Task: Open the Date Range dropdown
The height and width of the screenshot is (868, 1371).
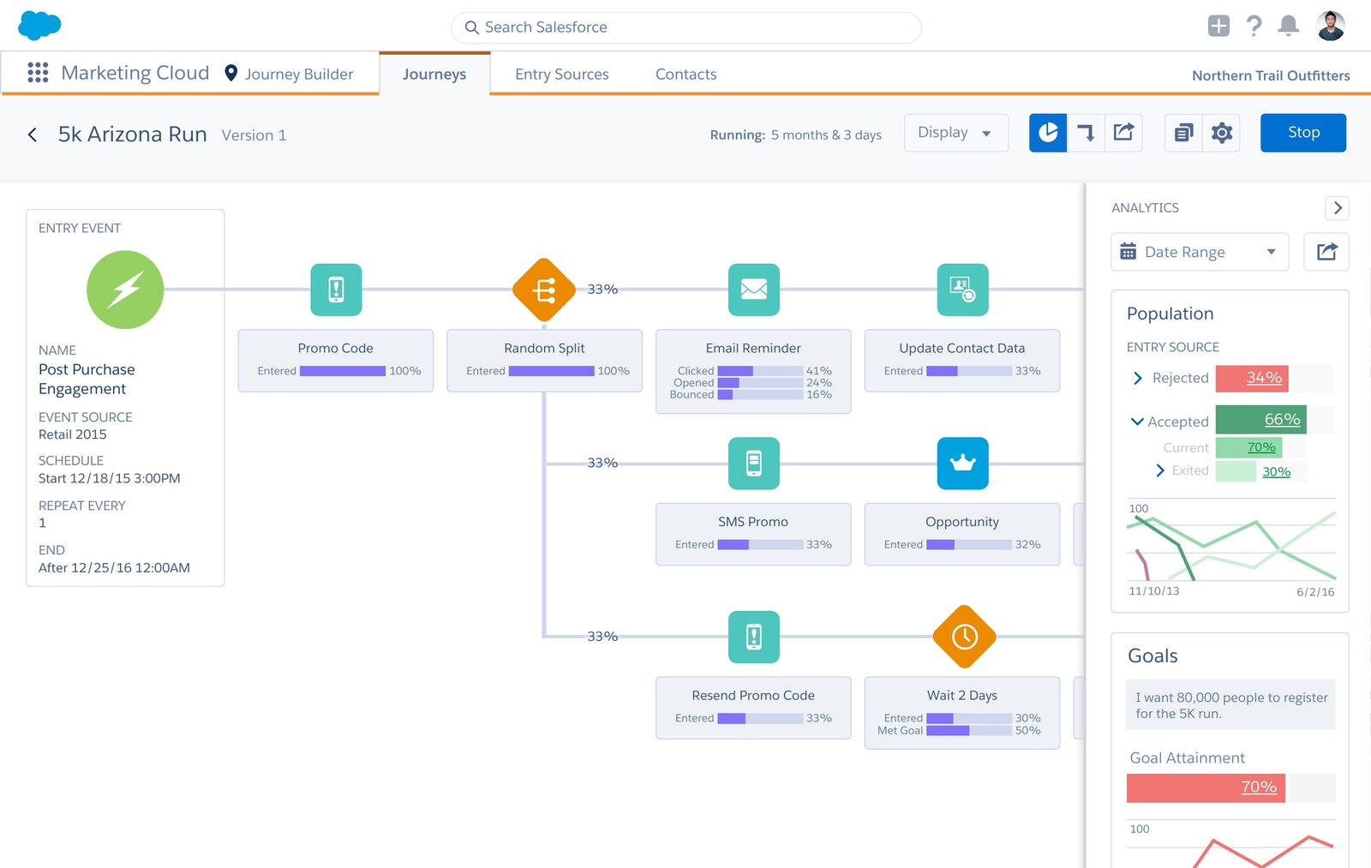Action: [x=1200, y=252]
